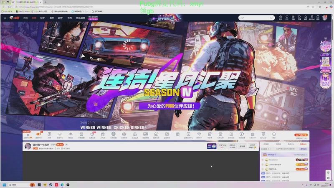The height and width of the screenshot is (188, 334).
Task: Open the hamburger menu in the Douyu header
Action: (x=5, y=18)
